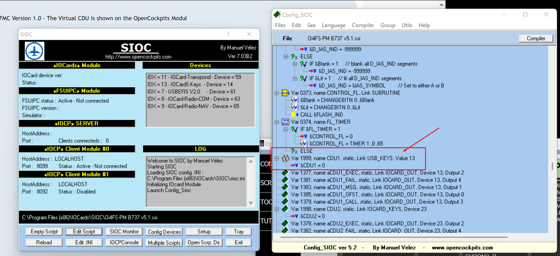Click the function icon beside &Blank = CHANGEBITN
The image size is (560, 256).
point(294,100)
